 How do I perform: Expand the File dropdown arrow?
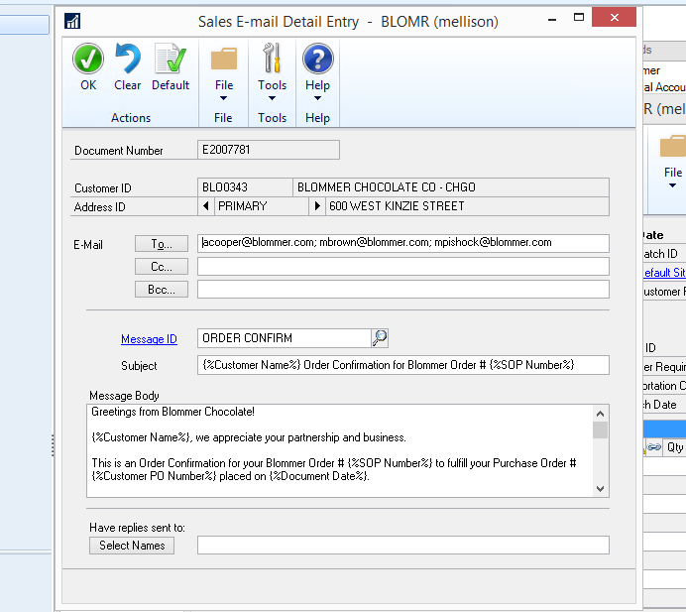click(223, 98)
